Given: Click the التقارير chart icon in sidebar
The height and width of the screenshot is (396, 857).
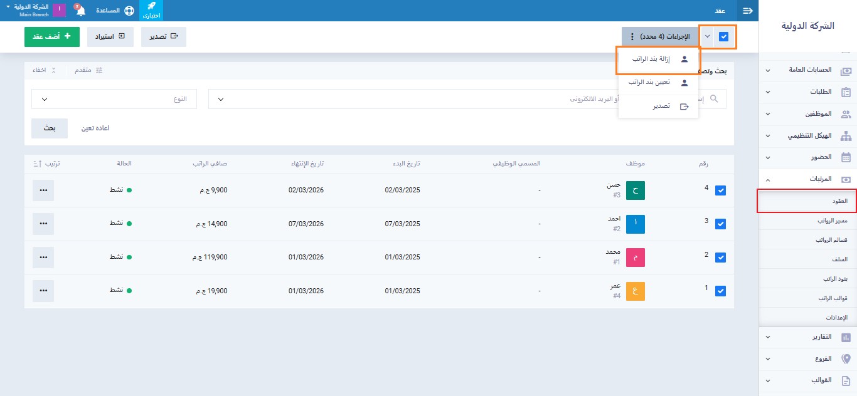Looking at the screenshot, I should 846,338.
